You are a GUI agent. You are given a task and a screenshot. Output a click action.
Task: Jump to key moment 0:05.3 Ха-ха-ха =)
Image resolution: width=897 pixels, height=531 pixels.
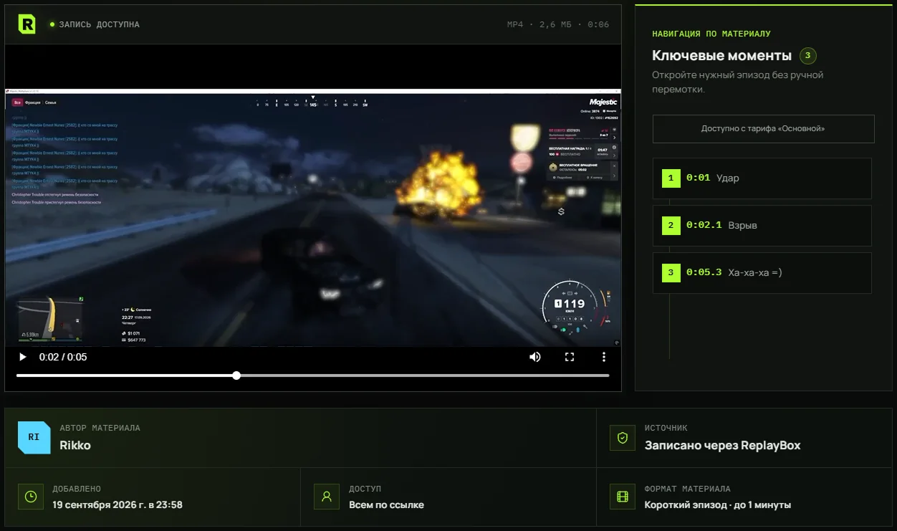(762, 273)
